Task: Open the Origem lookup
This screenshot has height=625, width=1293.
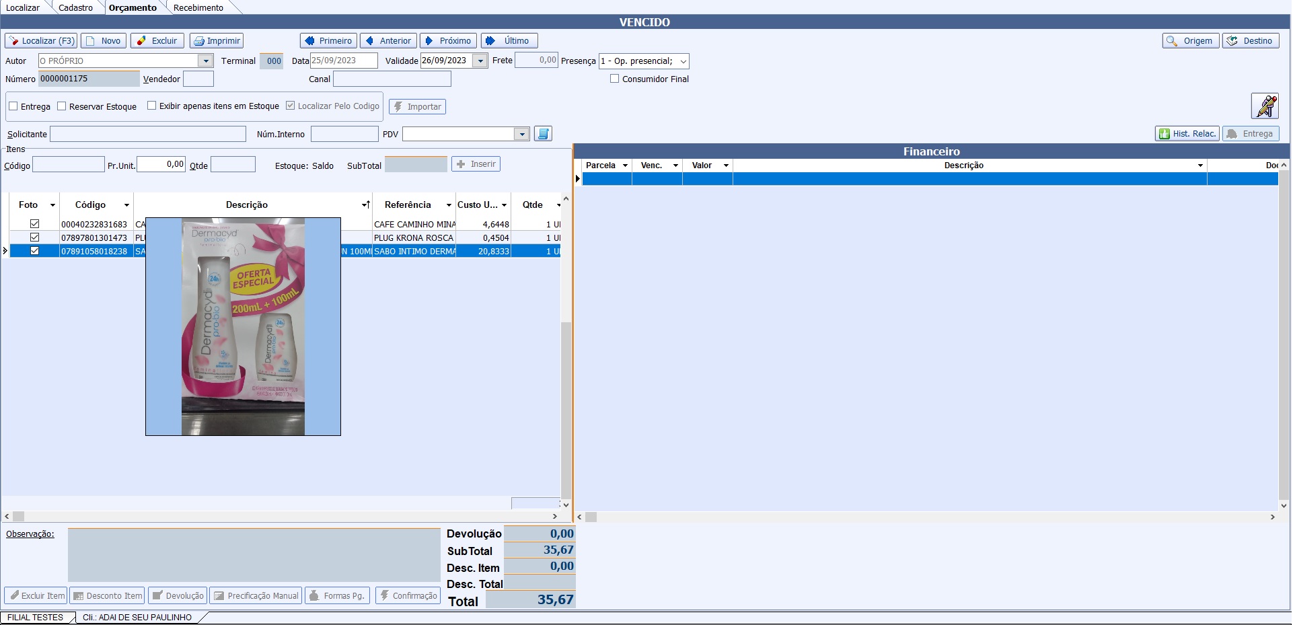Action: pyautogui.click(x=1191, y=41)
